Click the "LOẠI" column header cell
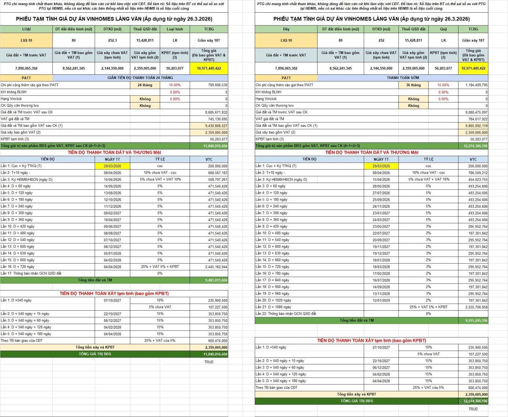 pyautogui.click(x=26, y=29)
